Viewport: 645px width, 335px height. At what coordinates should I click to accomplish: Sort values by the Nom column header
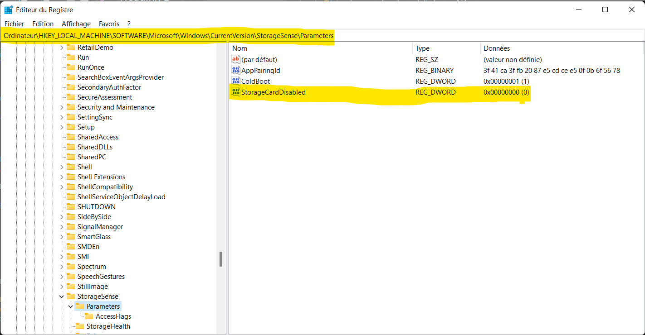(x=321, y=48)
